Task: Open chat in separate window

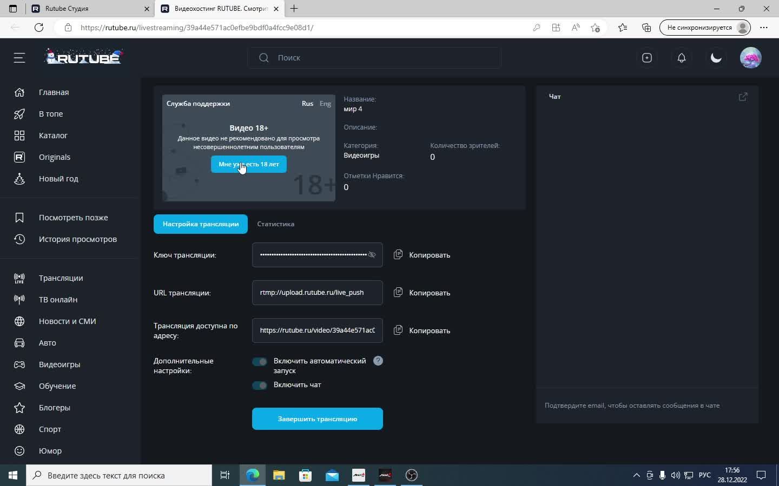Action: pos(743,97)
